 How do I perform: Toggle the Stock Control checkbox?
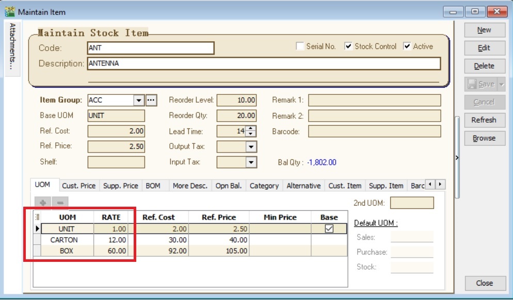[348, 46]
